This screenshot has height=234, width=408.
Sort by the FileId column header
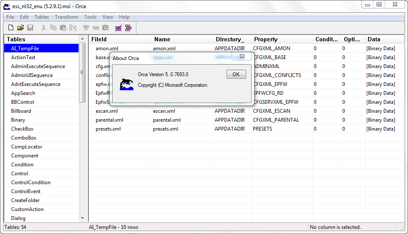pyautogui.click(x=120, y=39)
